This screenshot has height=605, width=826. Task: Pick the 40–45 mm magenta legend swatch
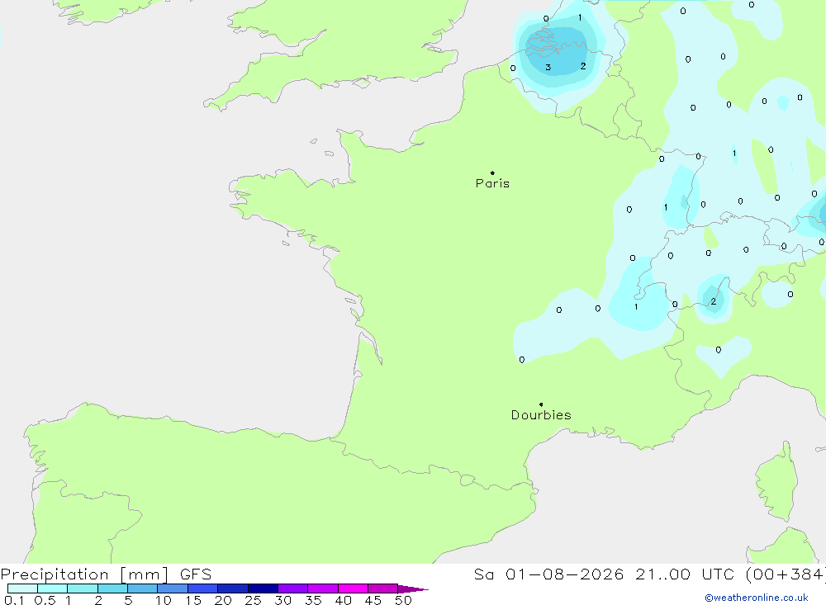353,588
